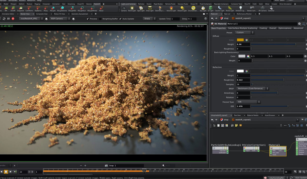Add a sticky note in the network editor
Screen dimensions: 307x179
pos(236,125)
